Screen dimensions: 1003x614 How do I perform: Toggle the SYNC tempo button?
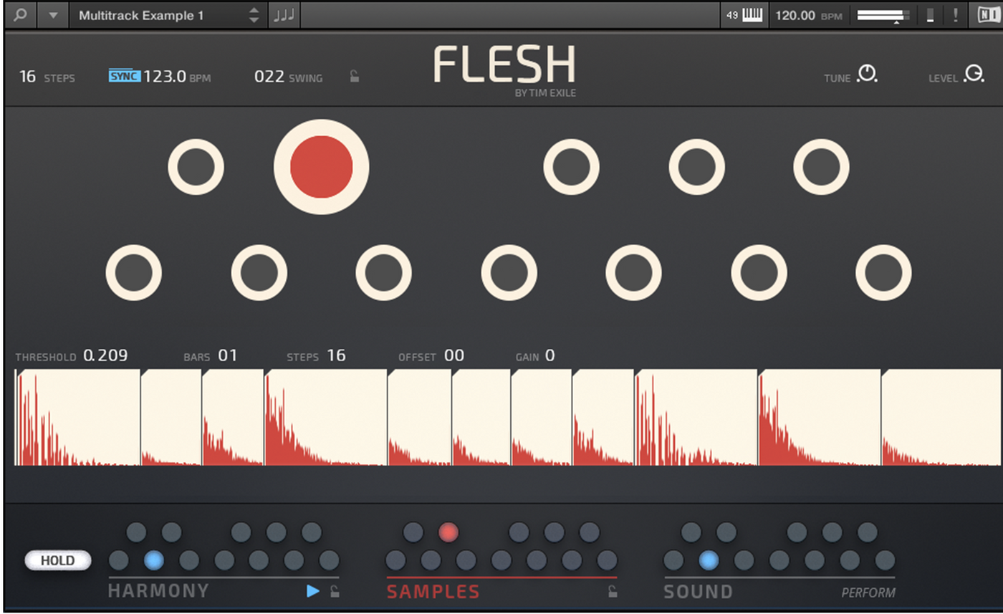pyautogui.click(x=124, y=76)
